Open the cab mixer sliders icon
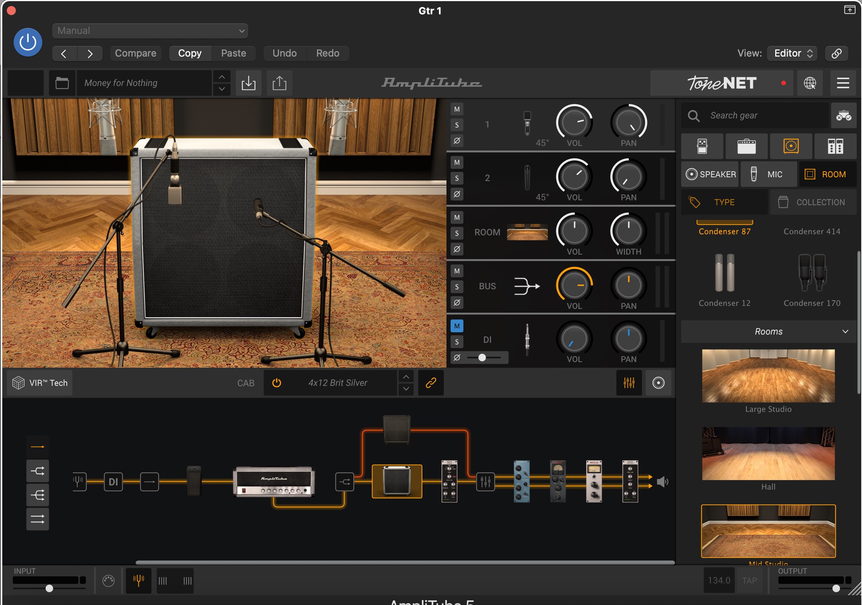This screenshot has height=605, width=862. [629, 383]
